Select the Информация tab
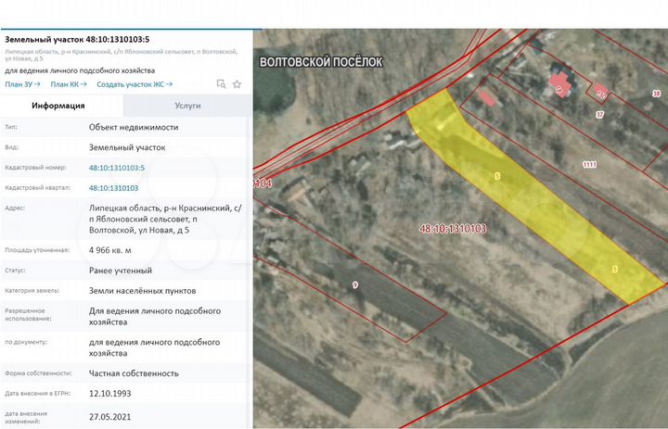Screen dimensions: 668x429 (58, 106)
